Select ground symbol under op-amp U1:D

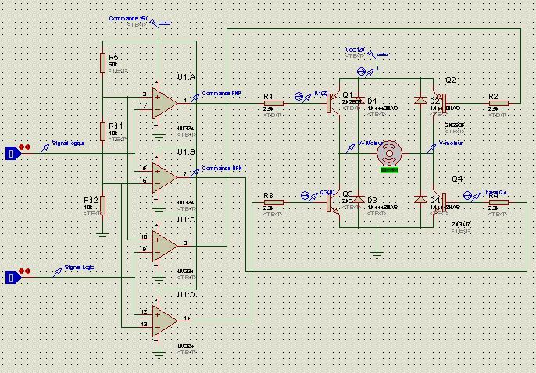pos(159,355)
